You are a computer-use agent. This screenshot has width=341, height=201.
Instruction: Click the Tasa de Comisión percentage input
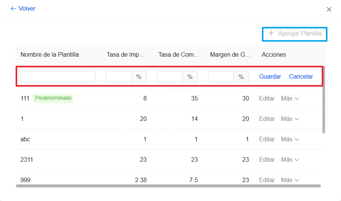(x=170, y=77)
